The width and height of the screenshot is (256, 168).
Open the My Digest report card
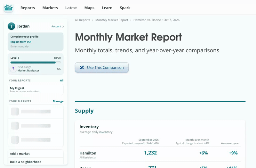[36, 89]
